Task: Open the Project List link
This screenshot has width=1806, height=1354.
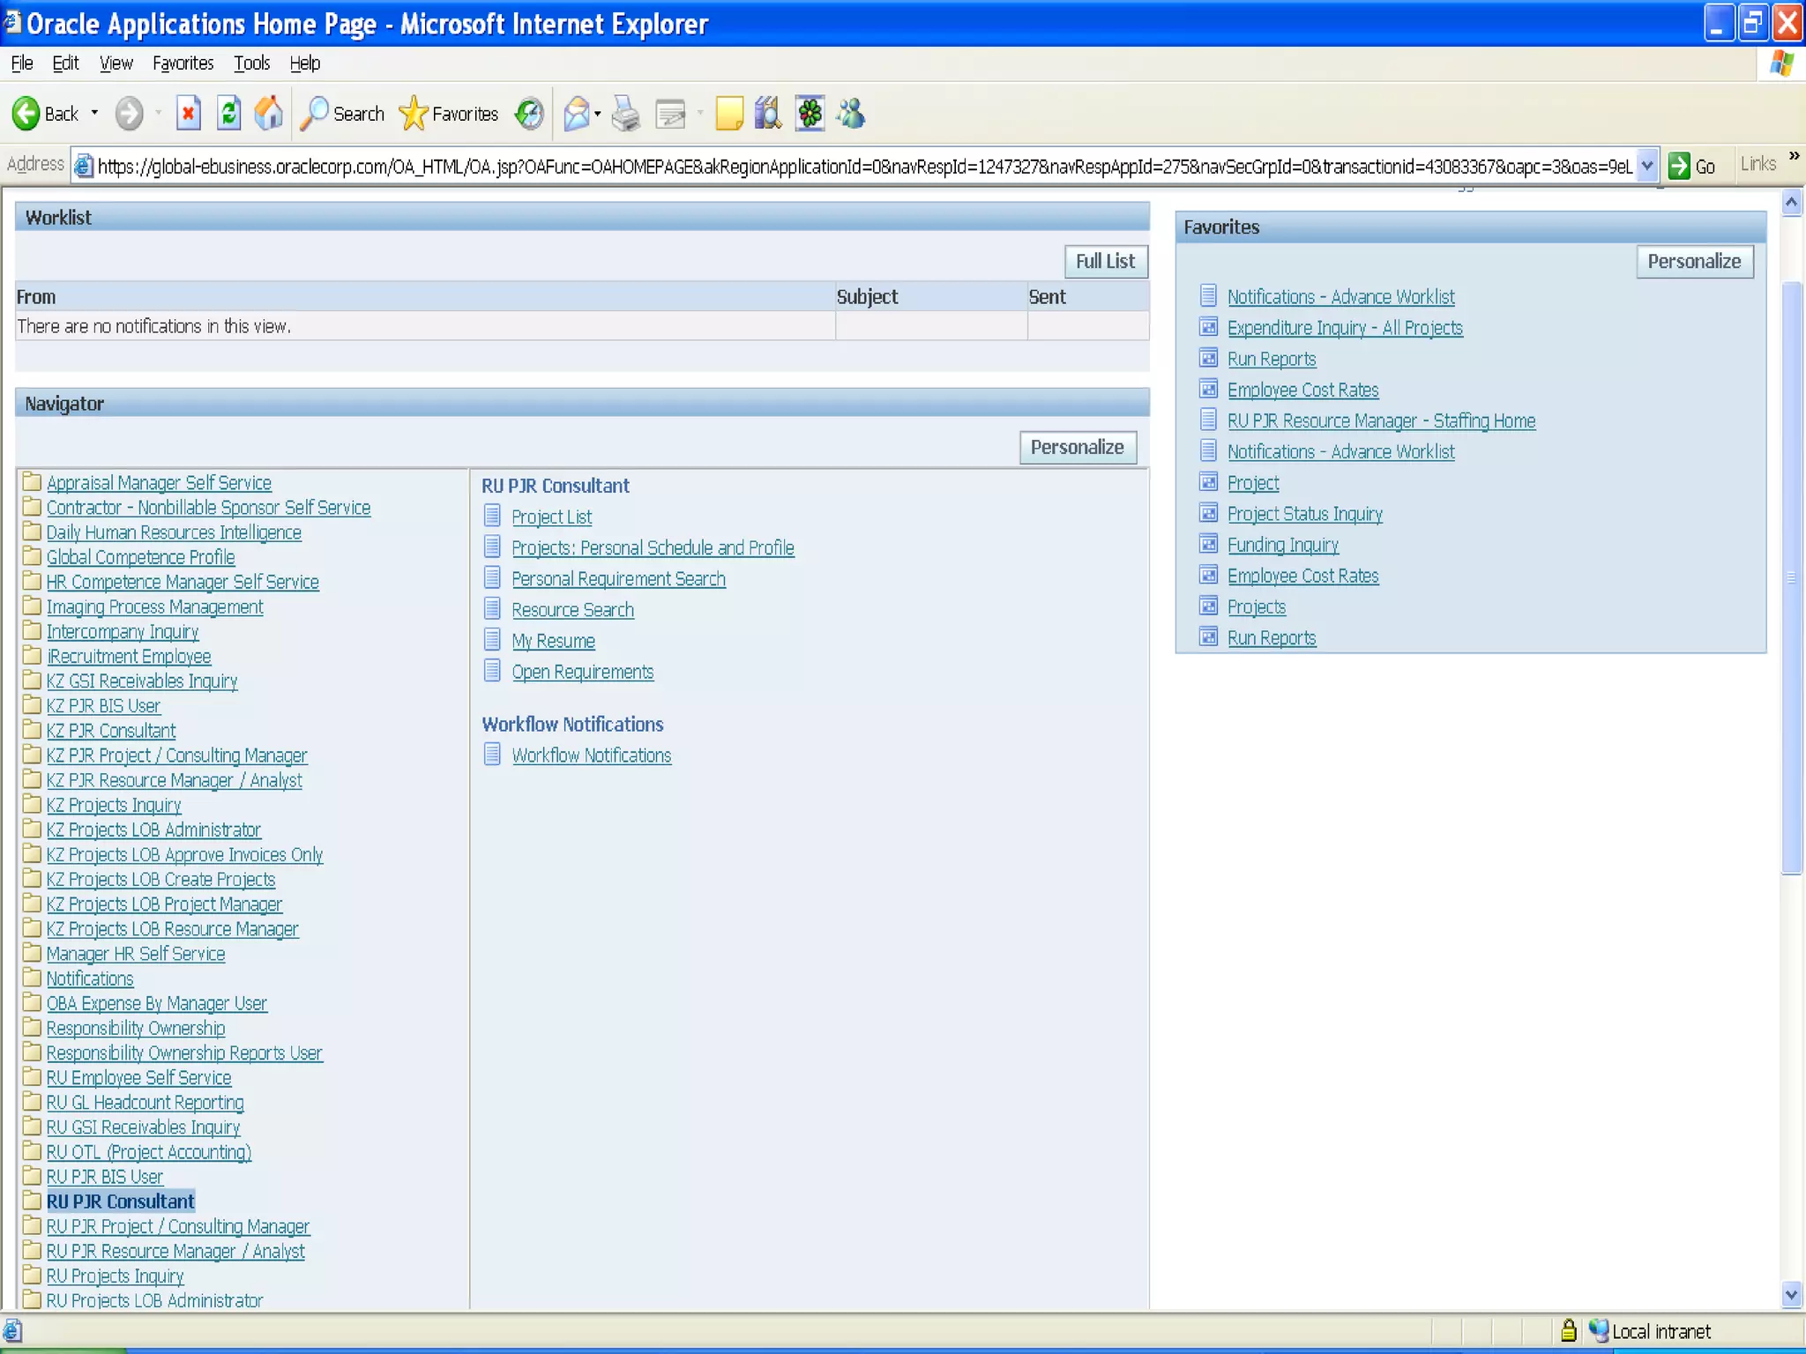Action: click(x=551, y=517)
